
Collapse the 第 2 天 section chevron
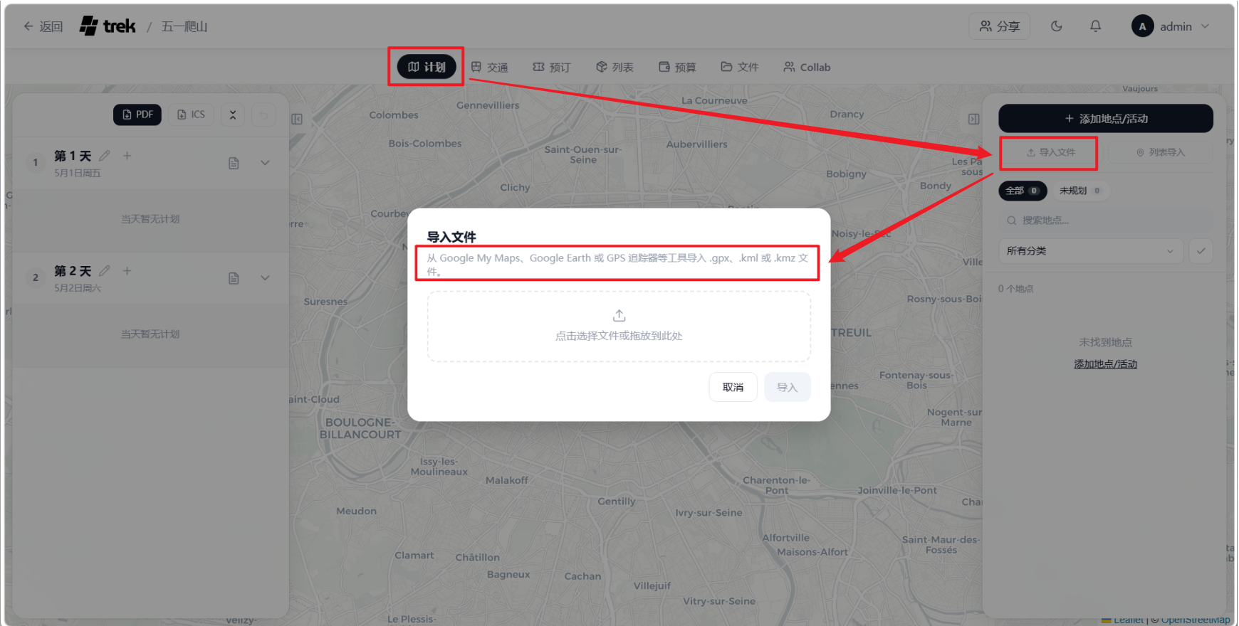[x=265, y=278]
